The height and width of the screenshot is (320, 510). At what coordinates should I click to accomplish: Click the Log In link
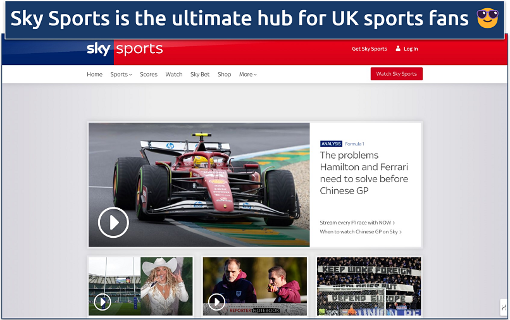pyautogui.click(x=411, y=49)
